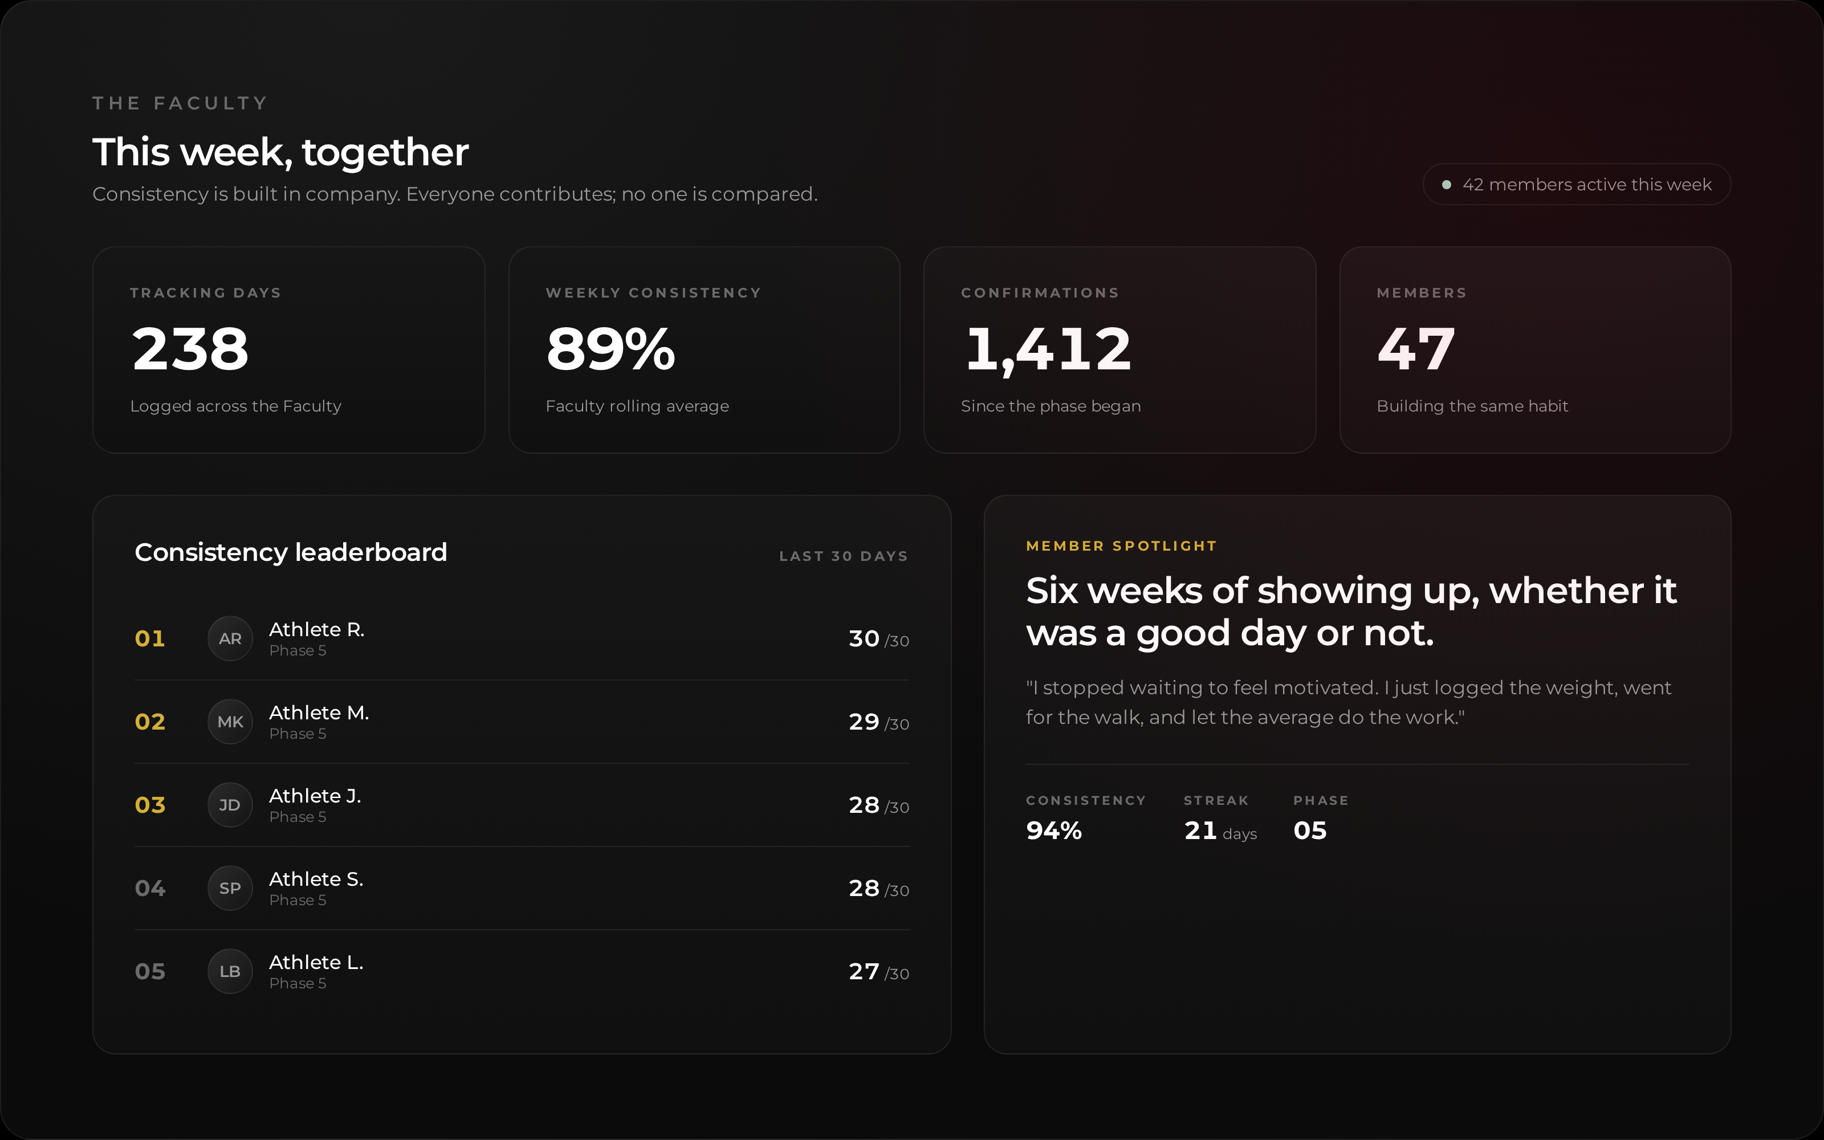Screen dimensions: 1824x1140
Task: Click the Member Spotlight label
Action: 1122,546
